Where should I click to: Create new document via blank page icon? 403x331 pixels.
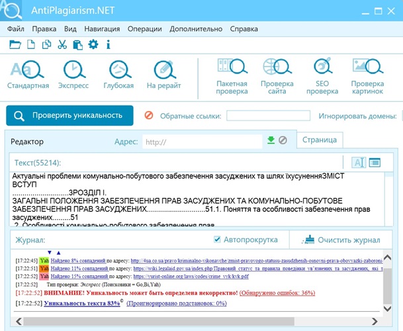click(x=31, y=44)
